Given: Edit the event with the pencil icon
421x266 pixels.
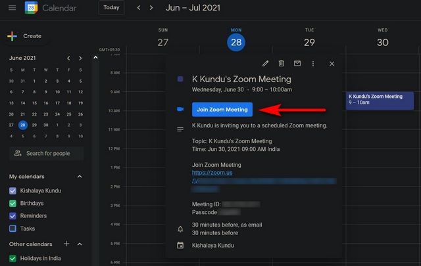Looking at the screenshot, I should [265, 64].
